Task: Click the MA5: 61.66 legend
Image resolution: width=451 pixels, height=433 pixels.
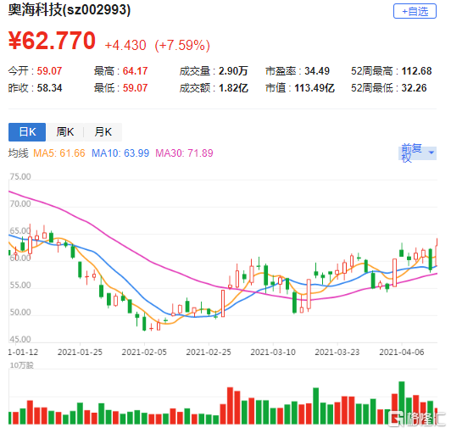Action: coord(59,153)
